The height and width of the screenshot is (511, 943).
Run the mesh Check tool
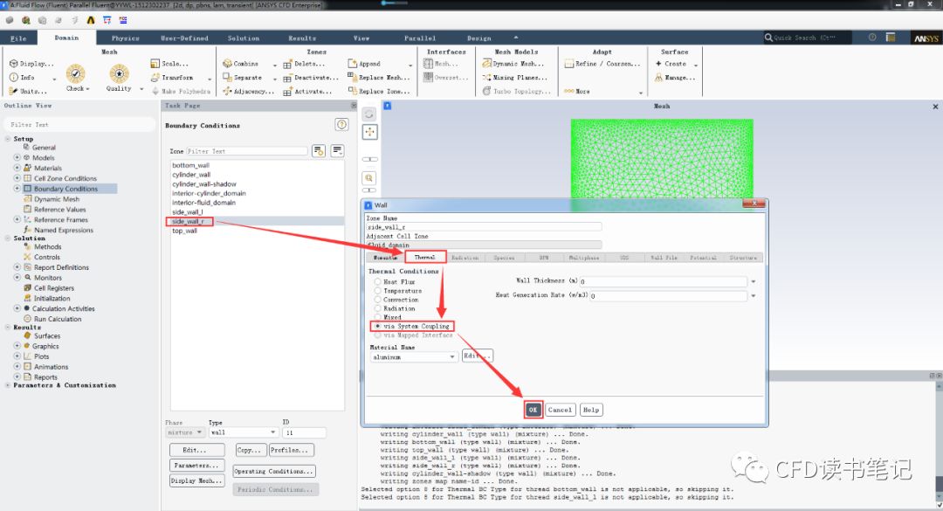(x=76, y=78)
